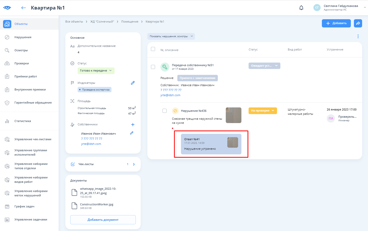The image size is (368, 231).
Task: Check the Передача собственнику №51 row checkbox
Action: click(x=153, y=67)
